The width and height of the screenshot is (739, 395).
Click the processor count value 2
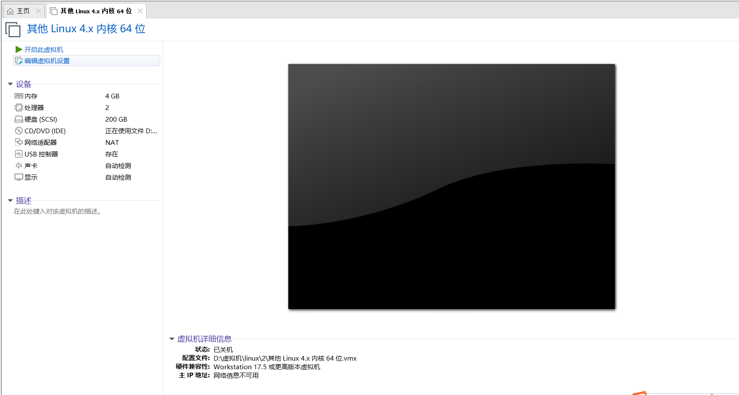click(x=107, y=108)
